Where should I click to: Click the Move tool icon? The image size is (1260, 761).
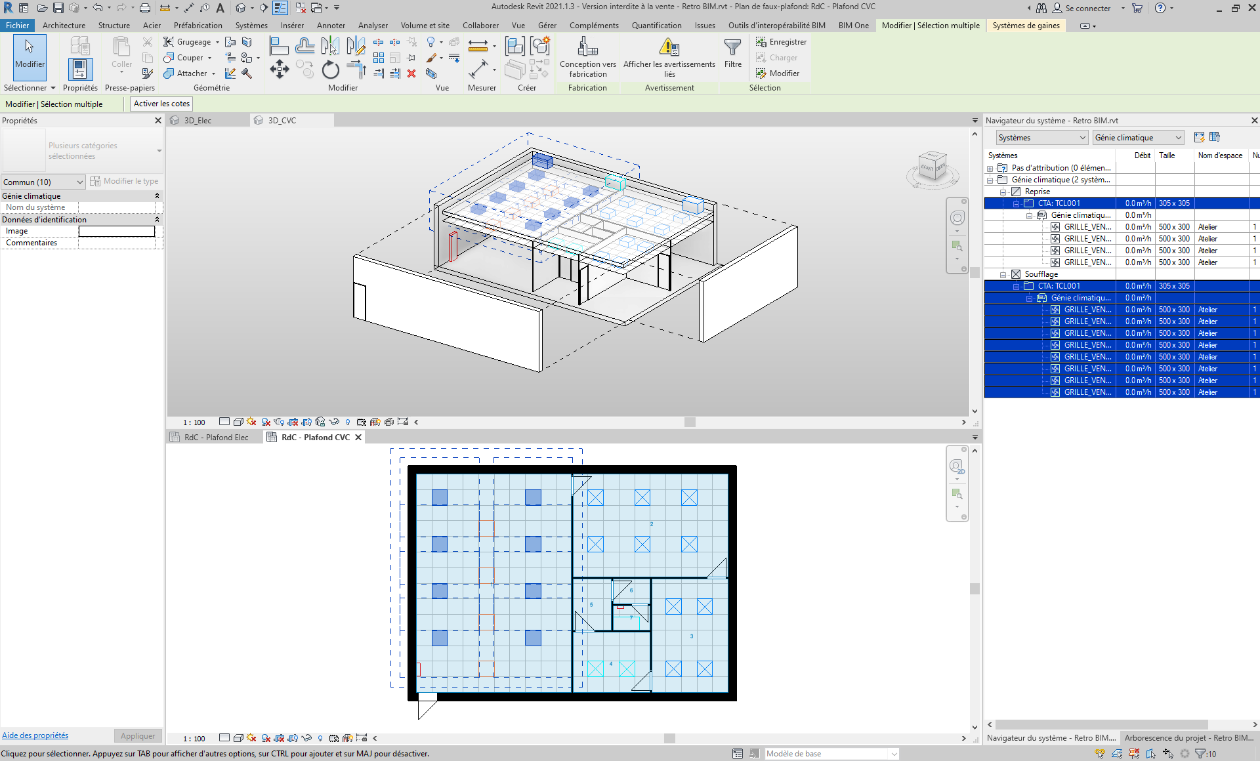tap(279, 69)
